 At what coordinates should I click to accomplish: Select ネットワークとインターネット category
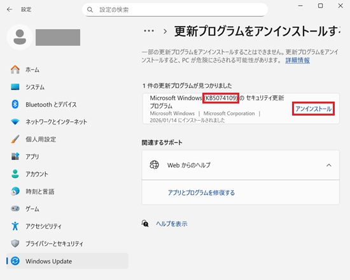(x=67, y=122)
